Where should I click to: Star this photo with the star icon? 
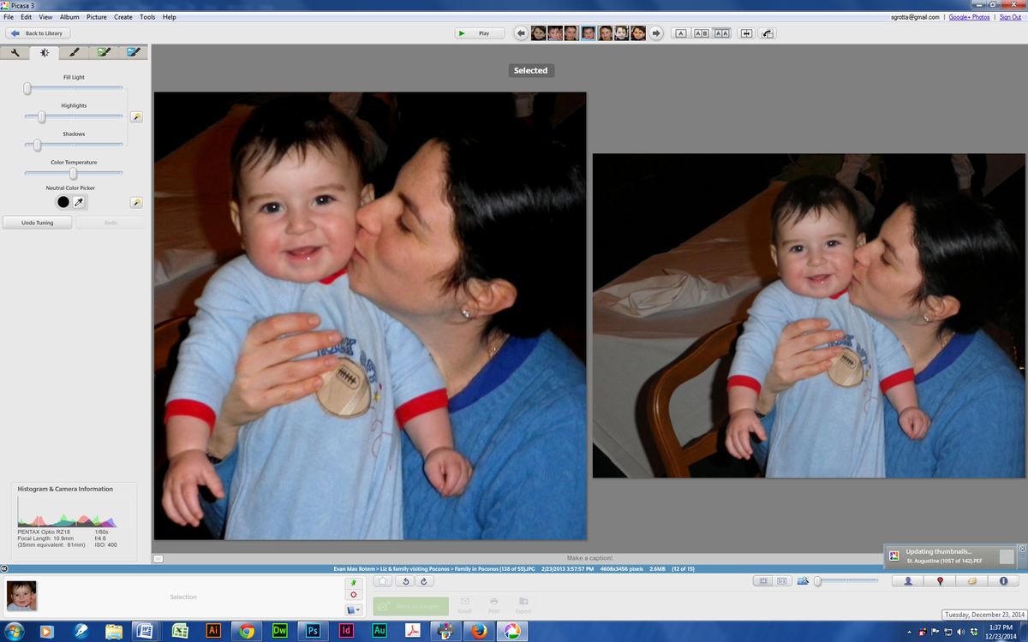(382, 580)
